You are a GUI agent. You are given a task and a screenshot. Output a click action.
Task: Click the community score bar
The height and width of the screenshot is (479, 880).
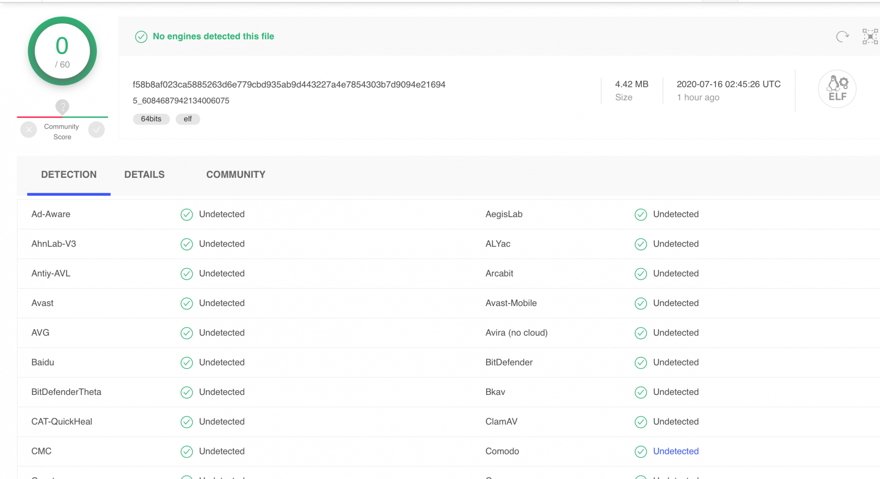62,117
